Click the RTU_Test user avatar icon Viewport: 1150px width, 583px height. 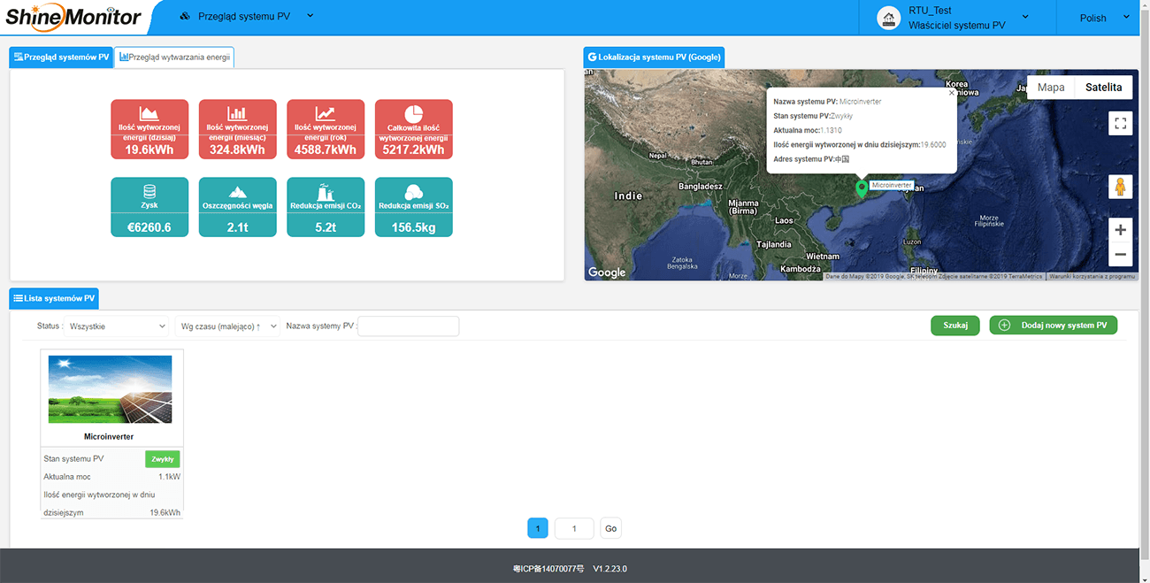click(888, 18)
